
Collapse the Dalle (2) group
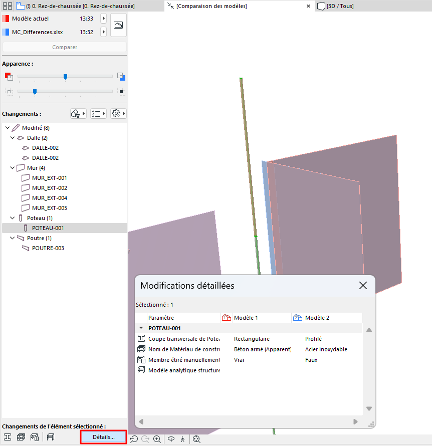tap(12, 138)
